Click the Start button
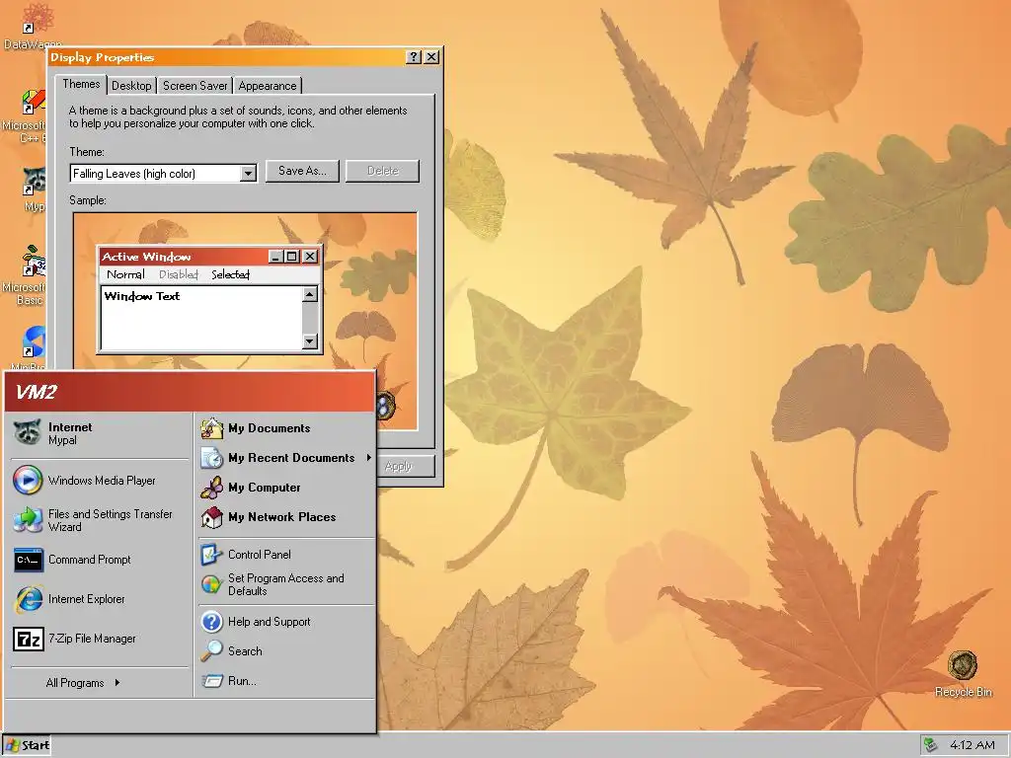Image resolution: width=1011 pixels, height=758 pixels. point(27,746)
